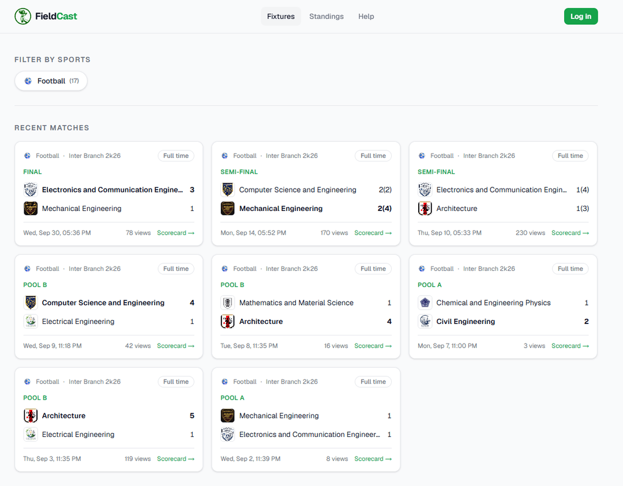The image size is (623, 486).
Task: View Scorecard for Sep 9 Pool B match
Action: (x=175, y=346)
